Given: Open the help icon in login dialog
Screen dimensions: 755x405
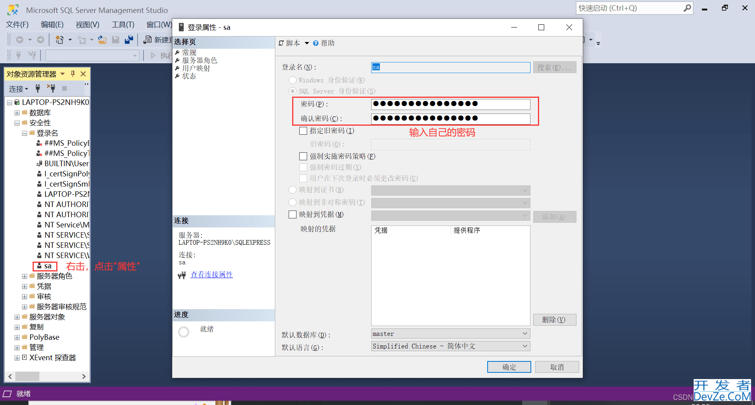Looking at the screenshot, I should 316,43.
